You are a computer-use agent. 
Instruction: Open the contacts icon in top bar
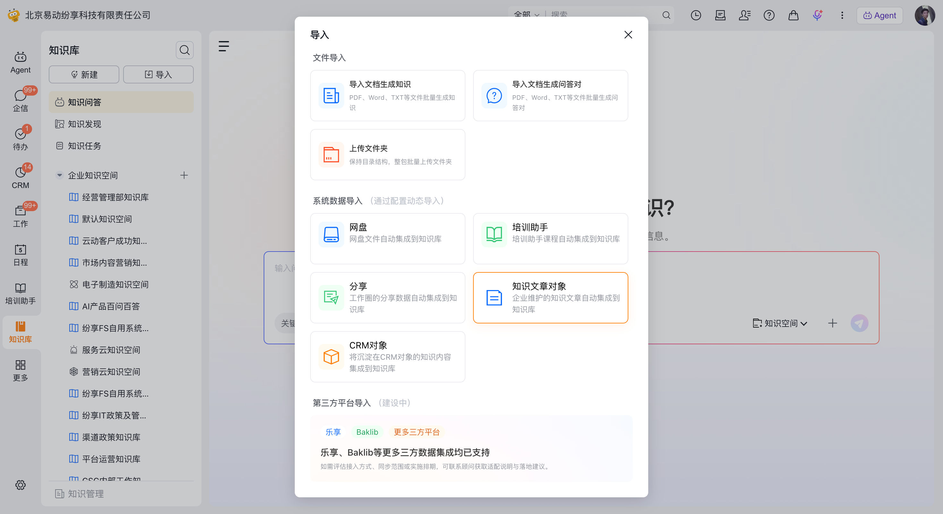(744, 15)
